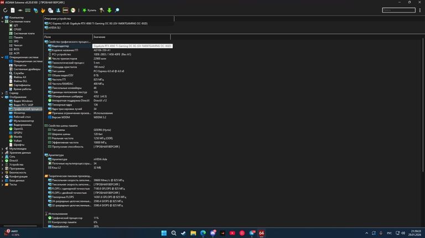The image size is (425, 238).
Task: Click the Значение column header
Action: point(132,37)
